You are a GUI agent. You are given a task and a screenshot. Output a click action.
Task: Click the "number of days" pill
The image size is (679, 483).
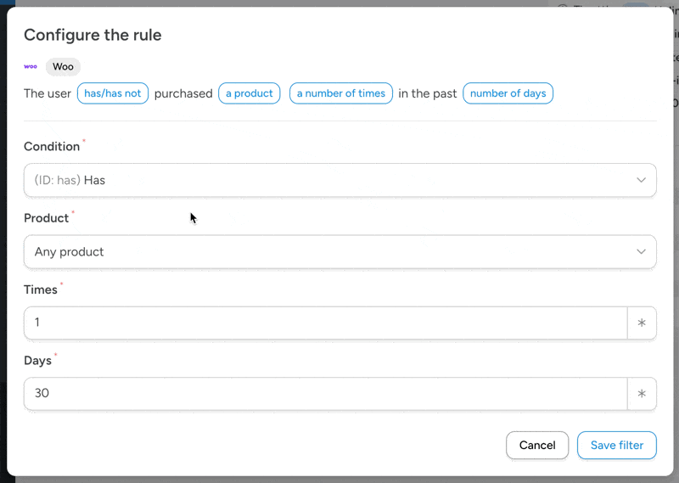pyautogui.click(x=508, y=93)
